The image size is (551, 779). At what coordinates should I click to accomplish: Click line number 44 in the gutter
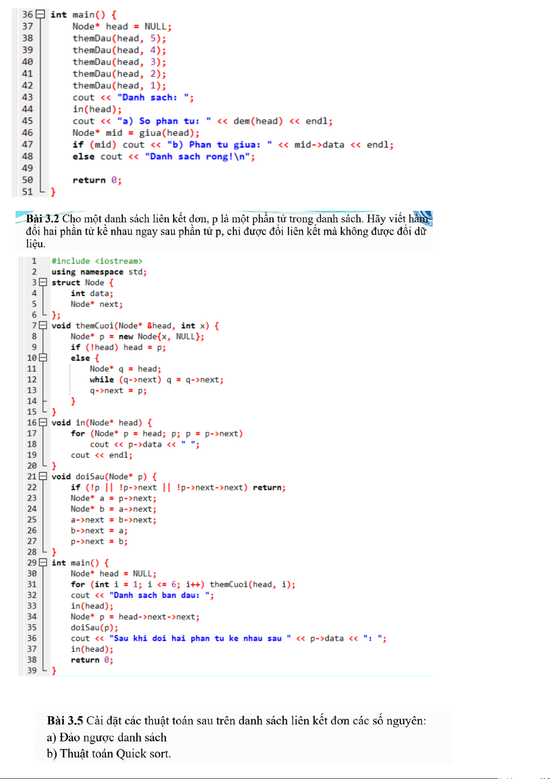27,109
